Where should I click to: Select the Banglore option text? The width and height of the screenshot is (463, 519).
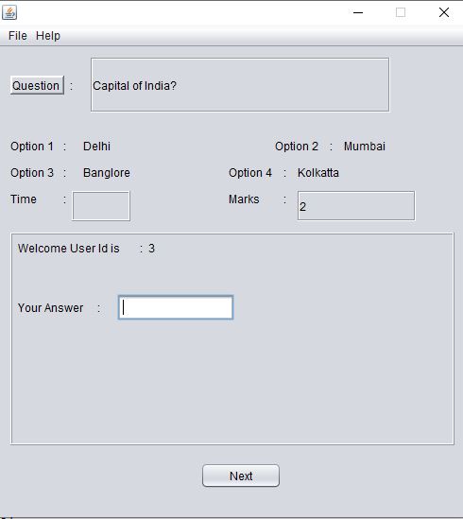pos(106,173)
